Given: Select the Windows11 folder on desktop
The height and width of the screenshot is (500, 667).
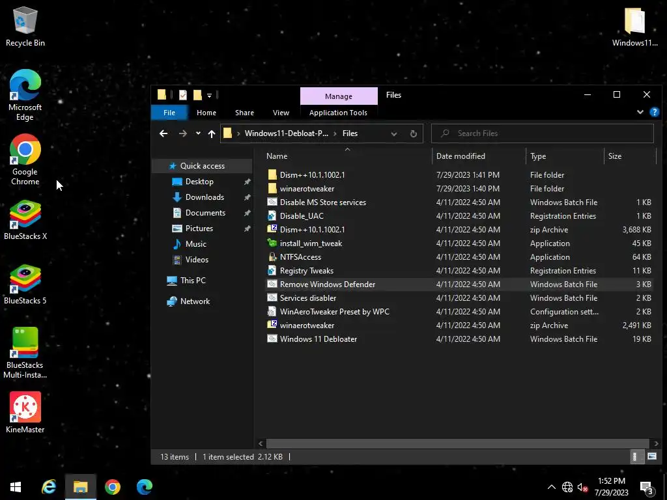Looking at the screenshot, I should pos(634,26).
